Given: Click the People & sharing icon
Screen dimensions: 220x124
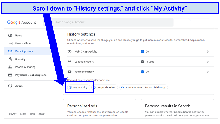Looking at the screenshot, I should [10, 67].
